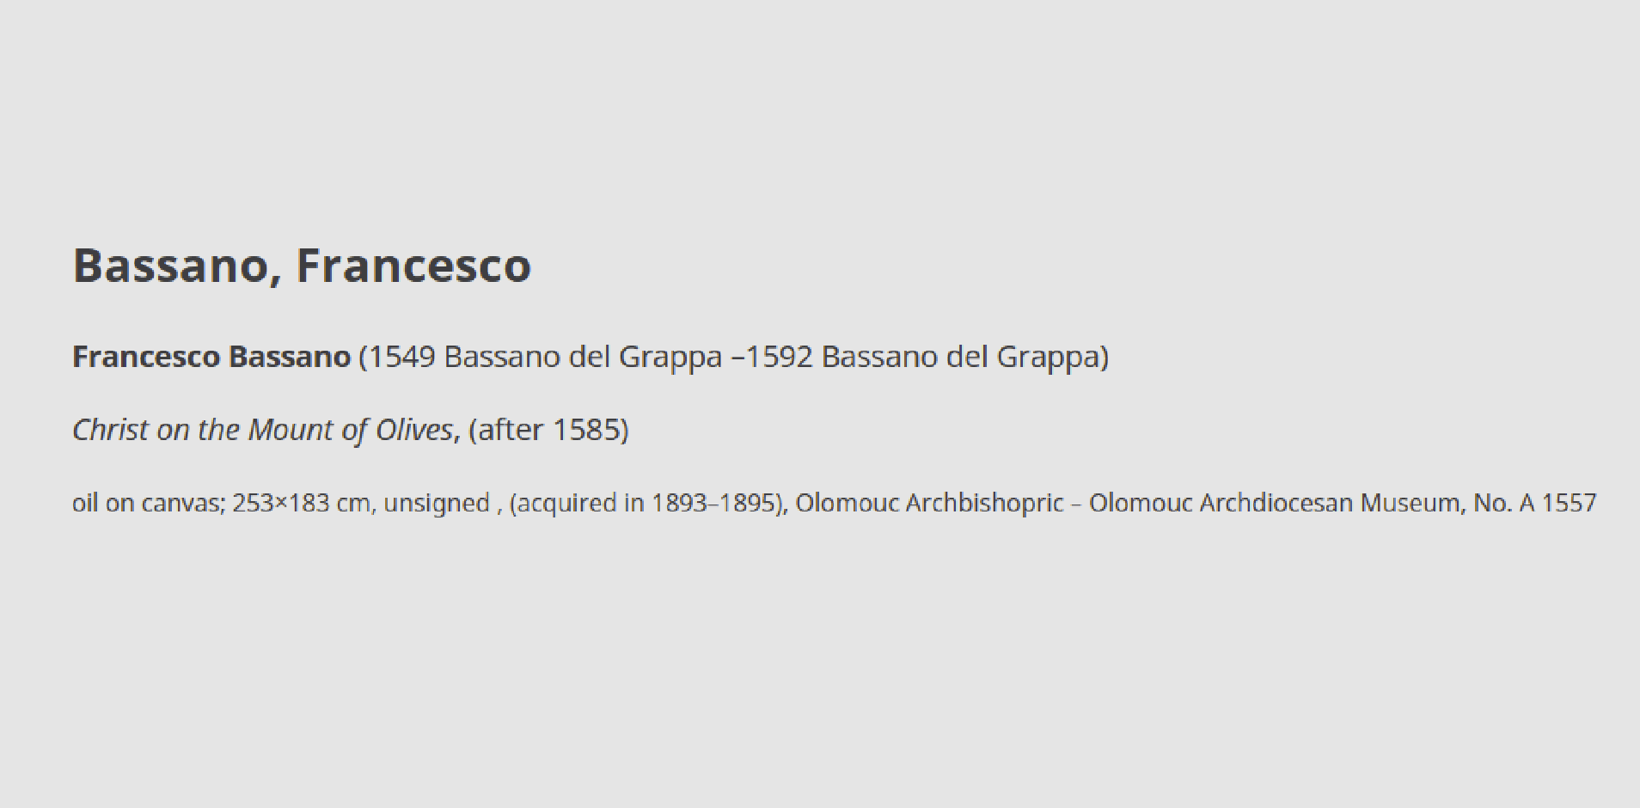The height and width of the screenshot is (808, 1640).
Task: Click the birth year 1549
Action: coord(402,357)
